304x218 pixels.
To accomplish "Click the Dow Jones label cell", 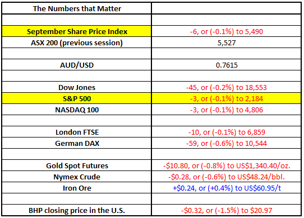I will [77, 87].
